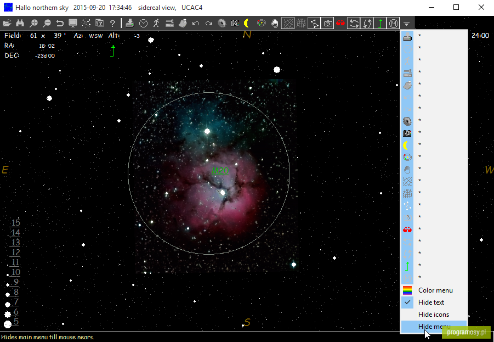Select the ghost icon row in dropdown menu

(x=434, y=85)
